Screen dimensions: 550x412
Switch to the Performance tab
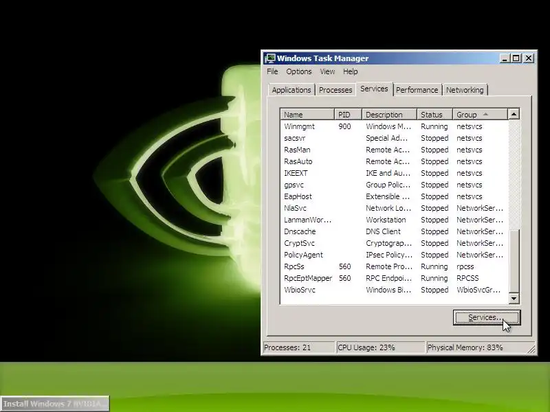coord(417,90)
